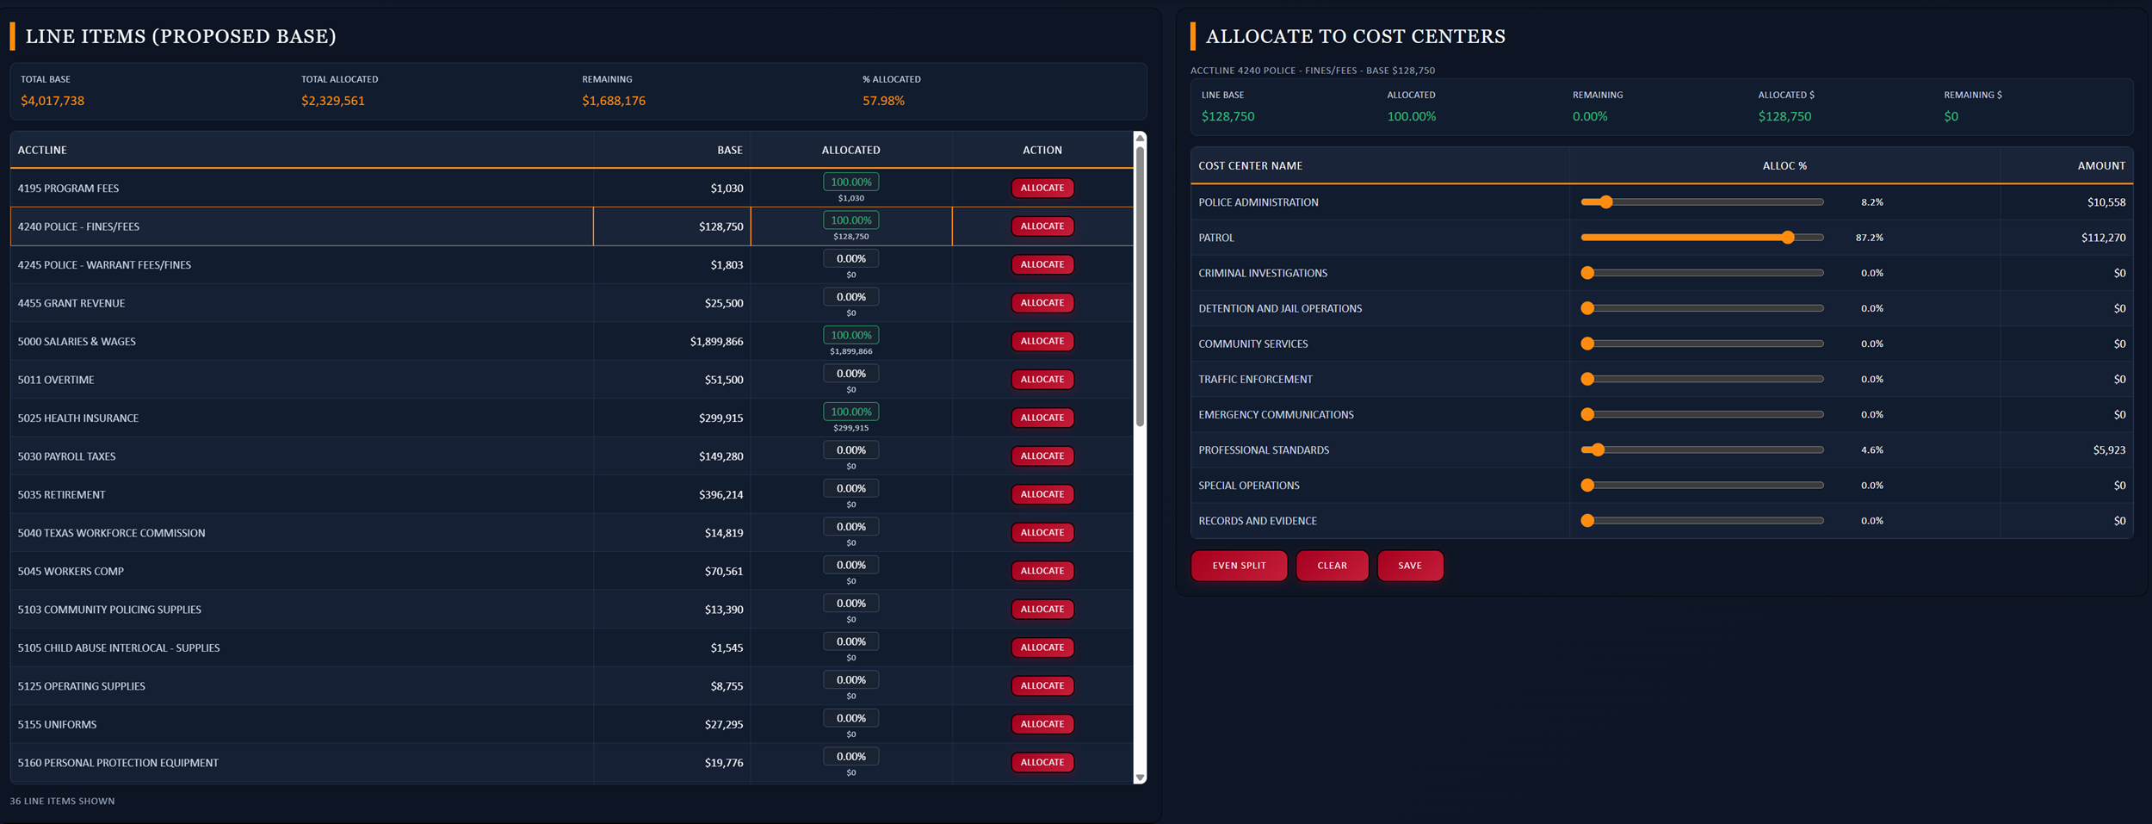Click the Even Split button
The height and width of the screenshot is (824, 2152).
(x=1239, y=566)
